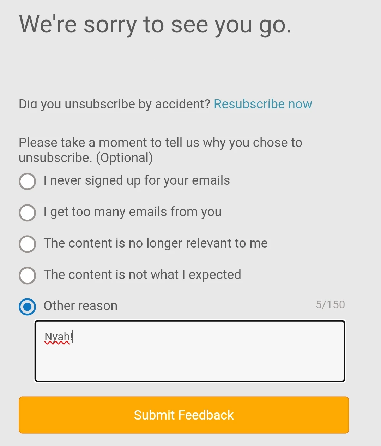Select the 'I never signed up' radio button
381x446 pixels.
point(27,182)
